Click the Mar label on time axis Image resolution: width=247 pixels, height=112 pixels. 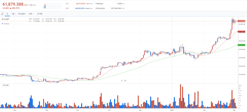[234, 110]
